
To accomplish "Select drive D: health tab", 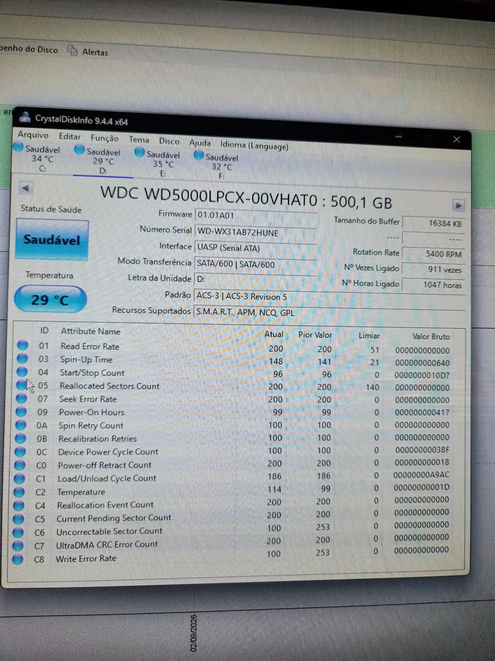I will point(98,161).
